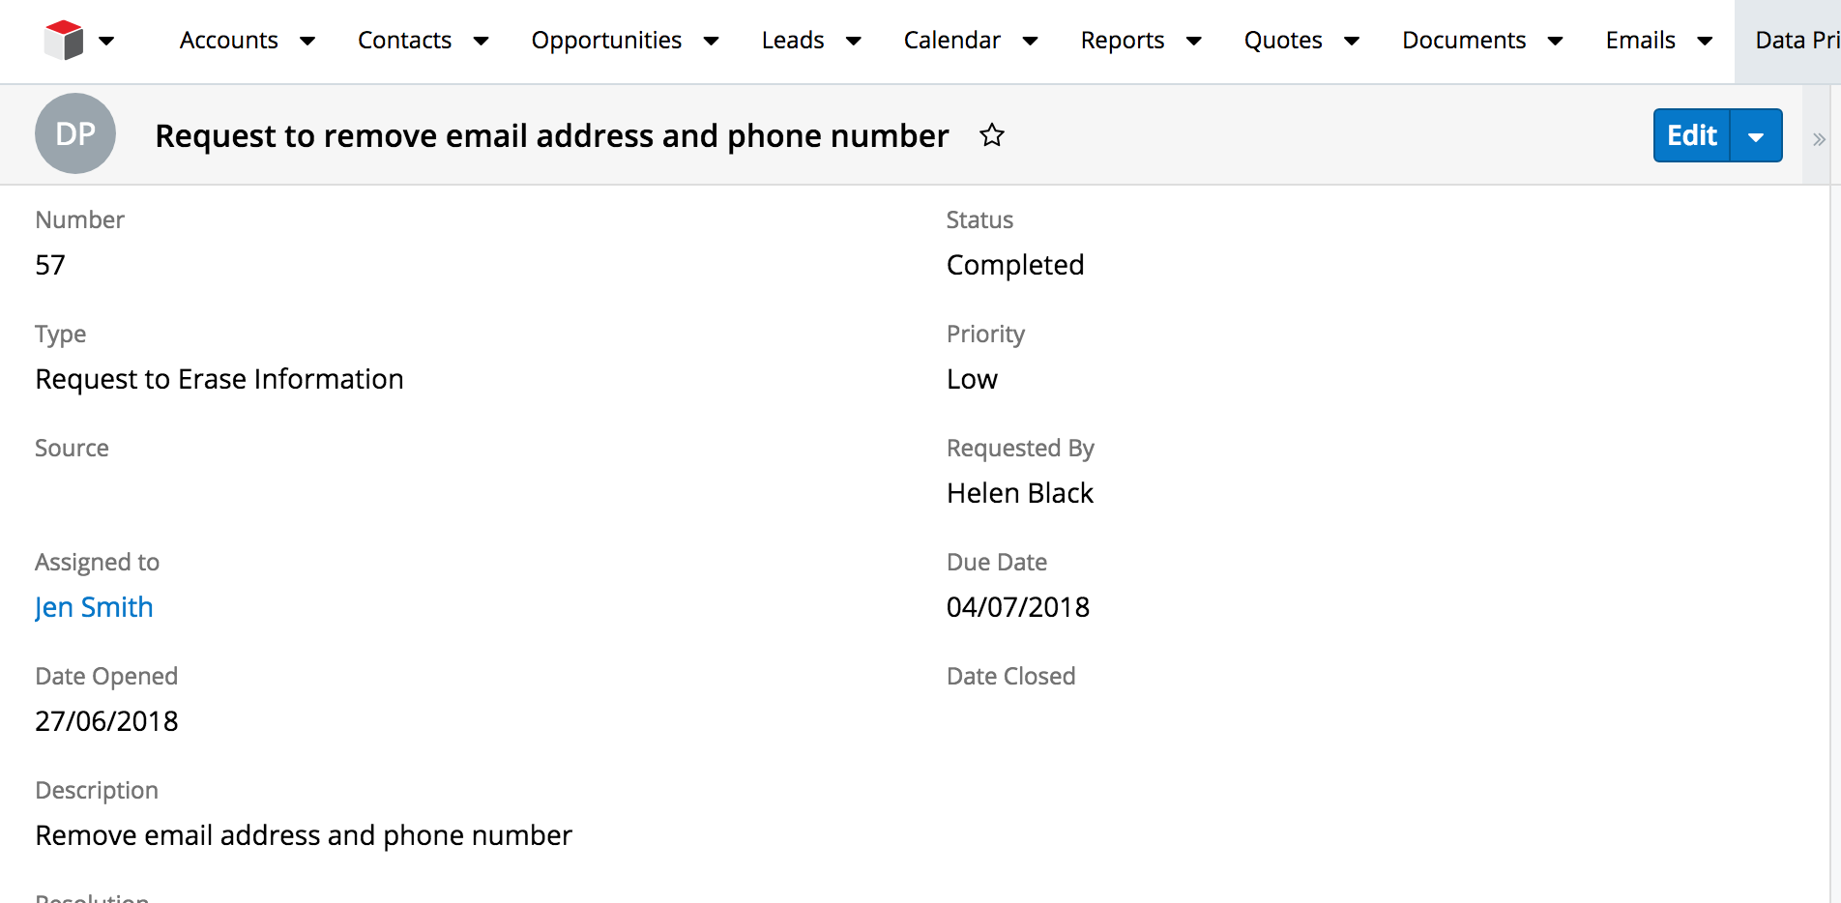This screenshot has height=903, width=1841.
Task: Select the Data Privacy module tab
Action: 1797,41
